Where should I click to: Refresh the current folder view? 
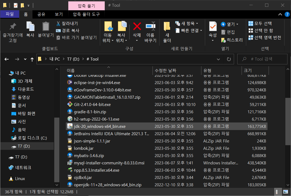pos(229,59)
